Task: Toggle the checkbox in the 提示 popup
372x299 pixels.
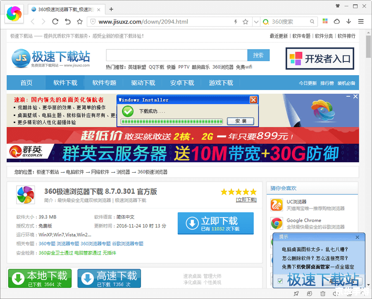Action: point(280,281)
